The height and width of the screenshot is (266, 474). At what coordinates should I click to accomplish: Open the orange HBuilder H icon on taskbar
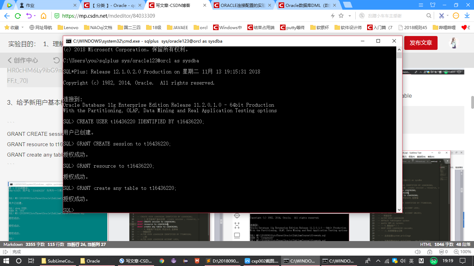(x=197, y=261)
